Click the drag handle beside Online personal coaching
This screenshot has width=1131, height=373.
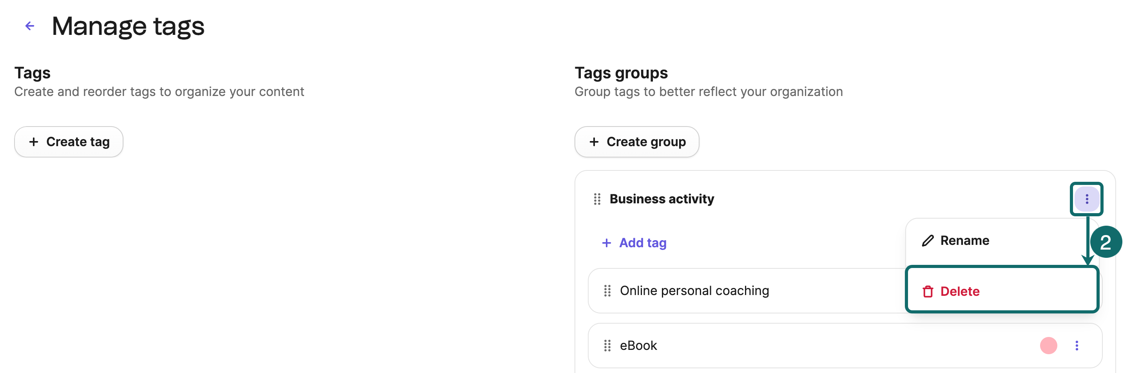click(607, 290)
